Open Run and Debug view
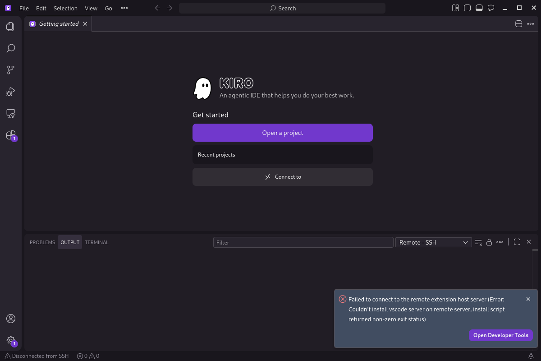This screenshot has width=541, height=361. [x=11, y=92]
